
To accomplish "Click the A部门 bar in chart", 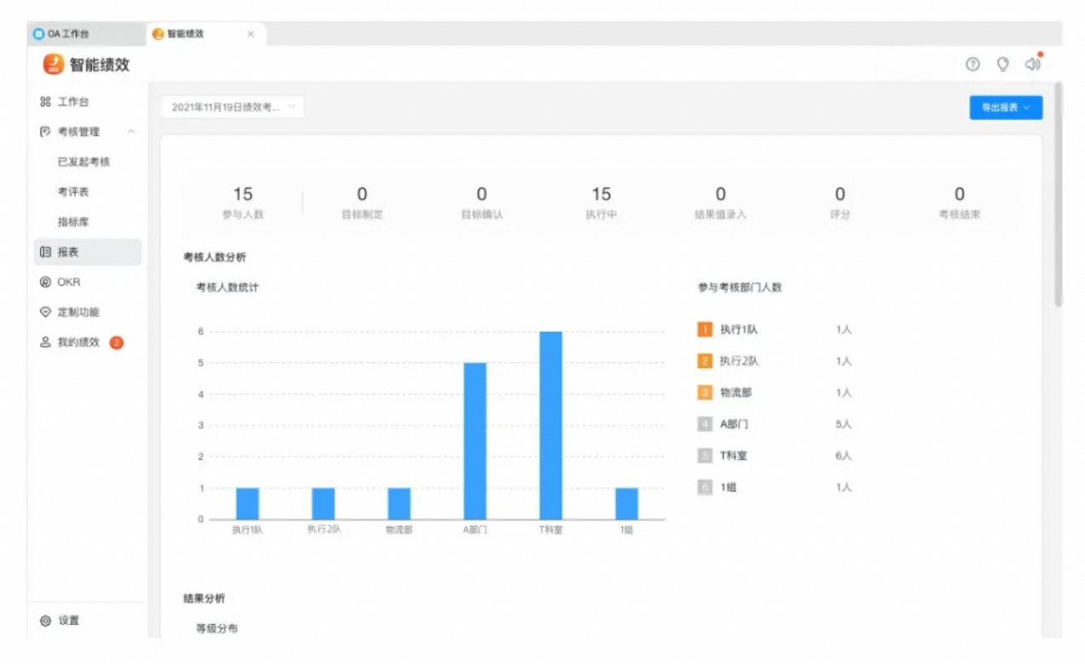I will tap(475, 441).
